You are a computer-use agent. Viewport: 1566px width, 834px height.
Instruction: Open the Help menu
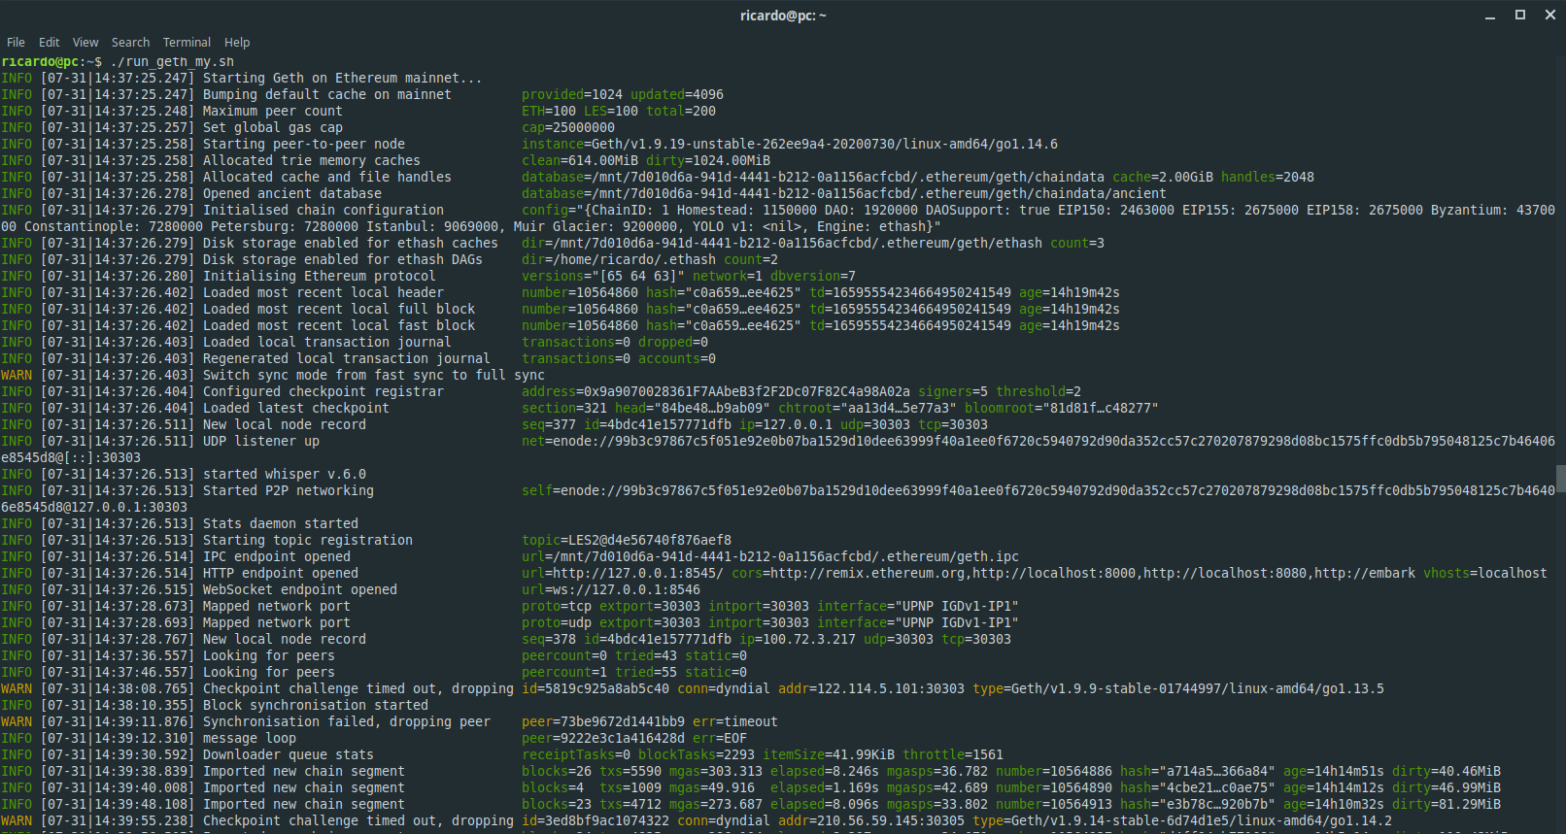pos(237,43)
